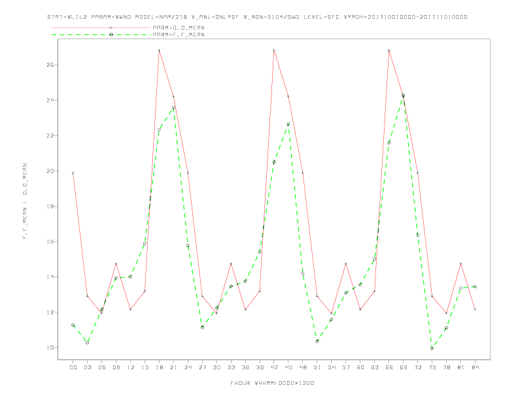Click the y-axis tick label 10

50,347
